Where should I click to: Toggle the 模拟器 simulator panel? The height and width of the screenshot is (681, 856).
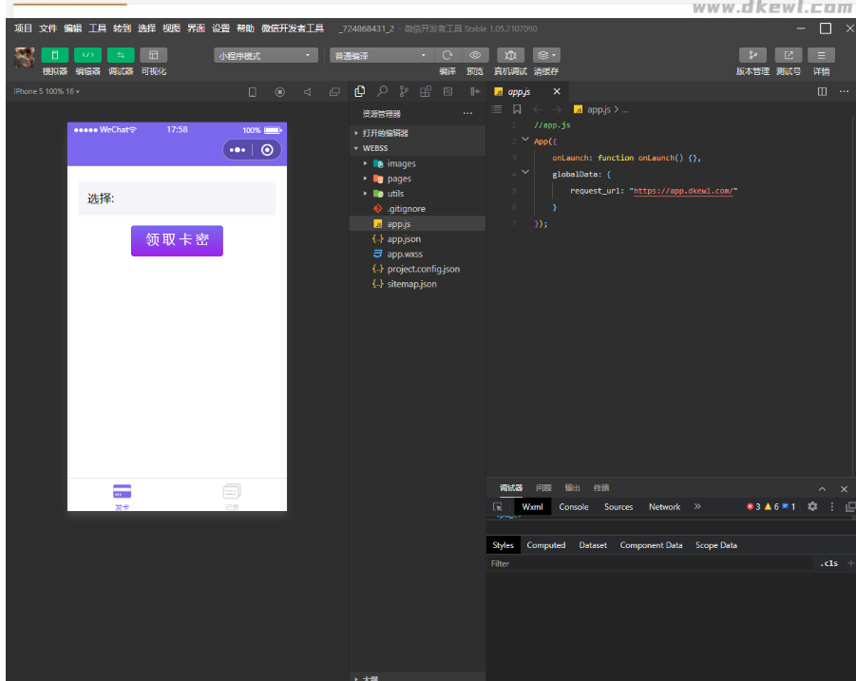coord(55,55)
